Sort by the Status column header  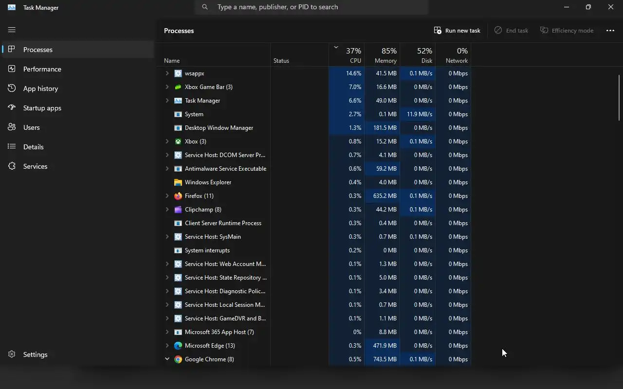tap(300, 54)
